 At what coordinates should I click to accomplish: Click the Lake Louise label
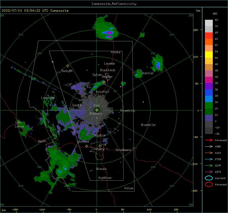pos(20,124)
